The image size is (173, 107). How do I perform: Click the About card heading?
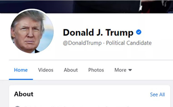point(24,94)
